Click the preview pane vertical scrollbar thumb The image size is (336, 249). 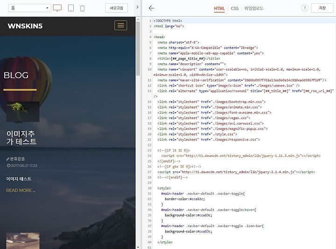pyautogui.click(x=138, y=48)
